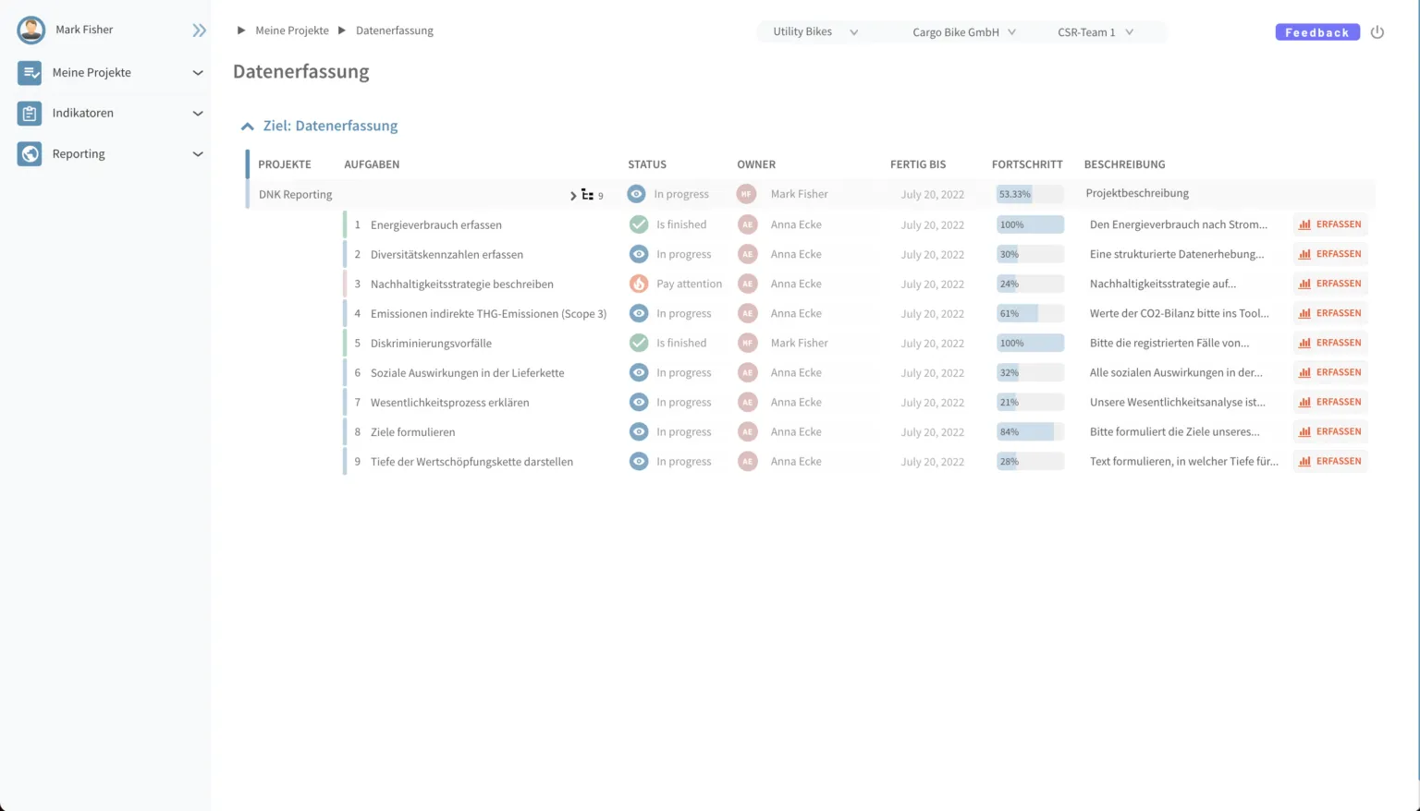Click the eye status icon for Ziele formulieren
Screen dimensions: 1420x811
tap(639, 431)
